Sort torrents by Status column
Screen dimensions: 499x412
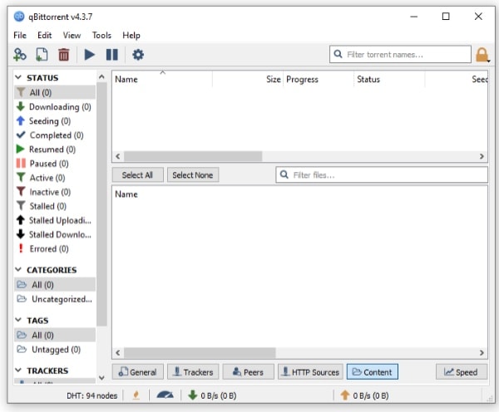tap(389, 79)
